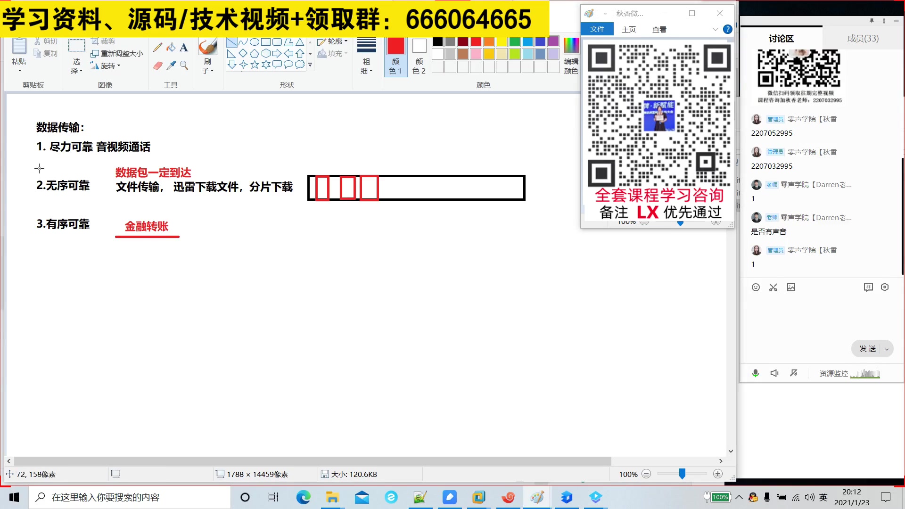Open the 查看 tab in small window
This screenshot has height=509, width=905.
pos(659,29)
